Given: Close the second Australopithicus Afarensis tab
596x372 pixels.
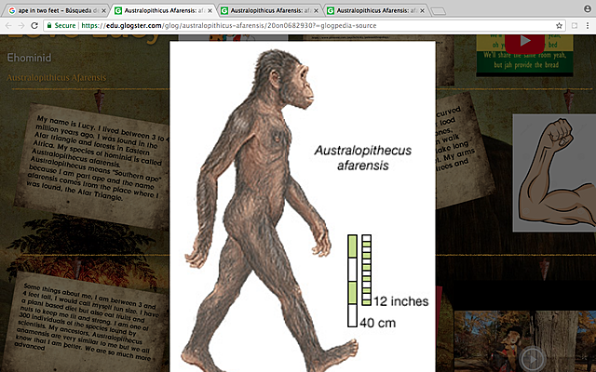Looking at the screenshot, I should pos(210,10).
